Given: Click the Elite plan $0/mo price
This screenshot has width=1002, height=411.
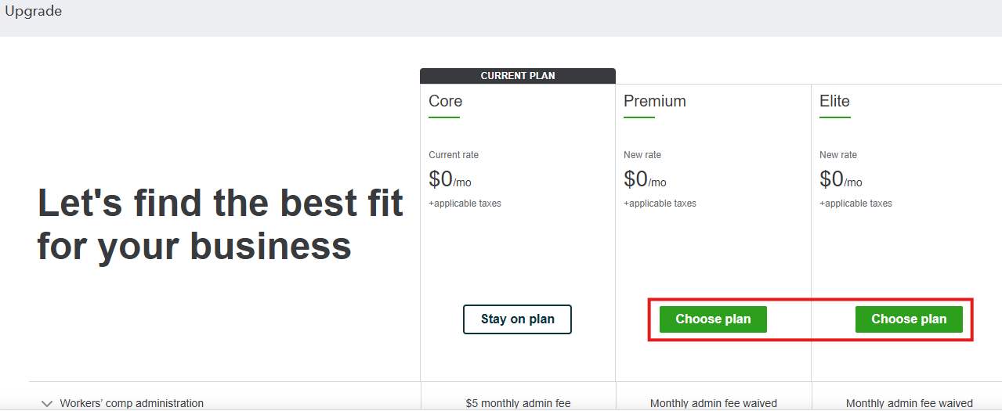Looking at the screenshot, I should click(x=841, y=180).
